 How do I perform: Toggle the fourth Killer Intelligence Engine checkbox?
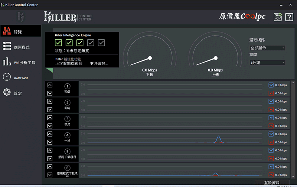(x=91, y=43)
